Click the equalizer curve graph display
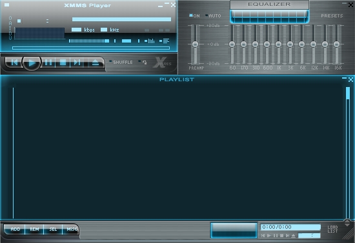Viewport: 355px width, 243px height. coord(269,17)
